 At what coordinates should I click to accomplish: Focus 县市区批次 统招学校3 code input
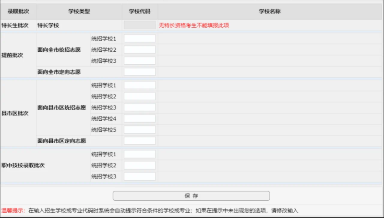[x=139, y=107]
